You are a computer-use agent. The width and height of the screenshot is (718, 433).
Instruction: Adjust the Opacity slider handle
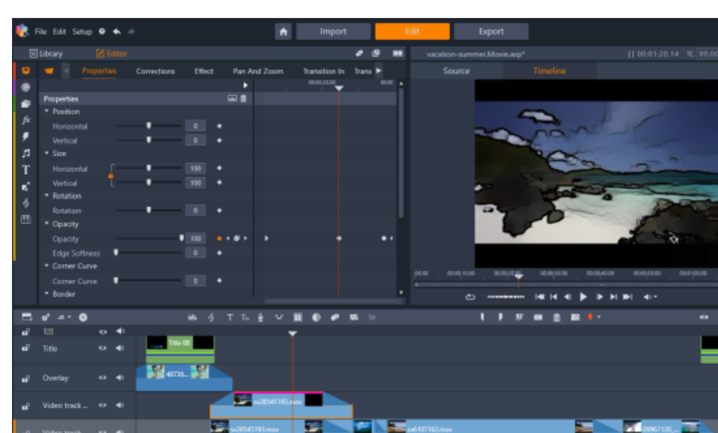coord(181,238)
